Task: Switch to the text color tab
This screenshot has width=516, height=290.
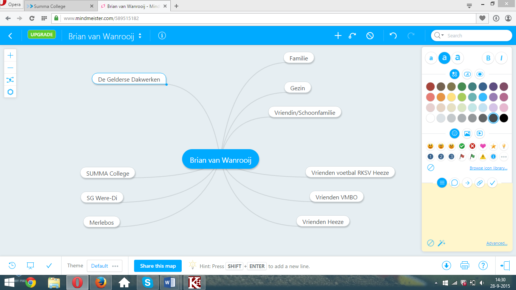Action: [x=467, y=74]
